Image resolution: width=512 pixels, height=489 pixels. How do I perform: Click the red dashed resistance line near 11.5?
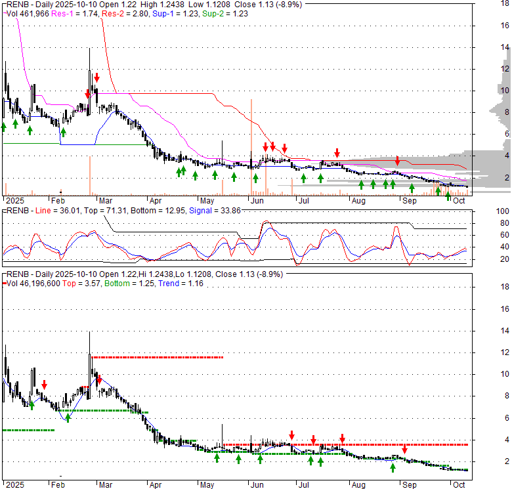coord(158,357)
